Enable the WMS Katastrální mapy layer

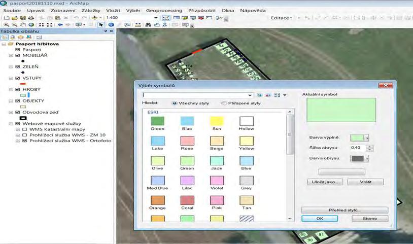click(25, 129)
